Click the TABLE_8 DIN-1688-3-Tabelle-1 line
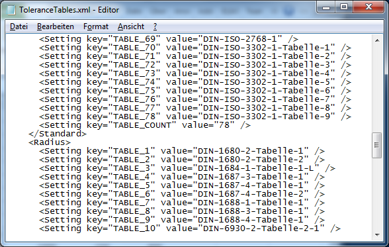 coord(182,211)
